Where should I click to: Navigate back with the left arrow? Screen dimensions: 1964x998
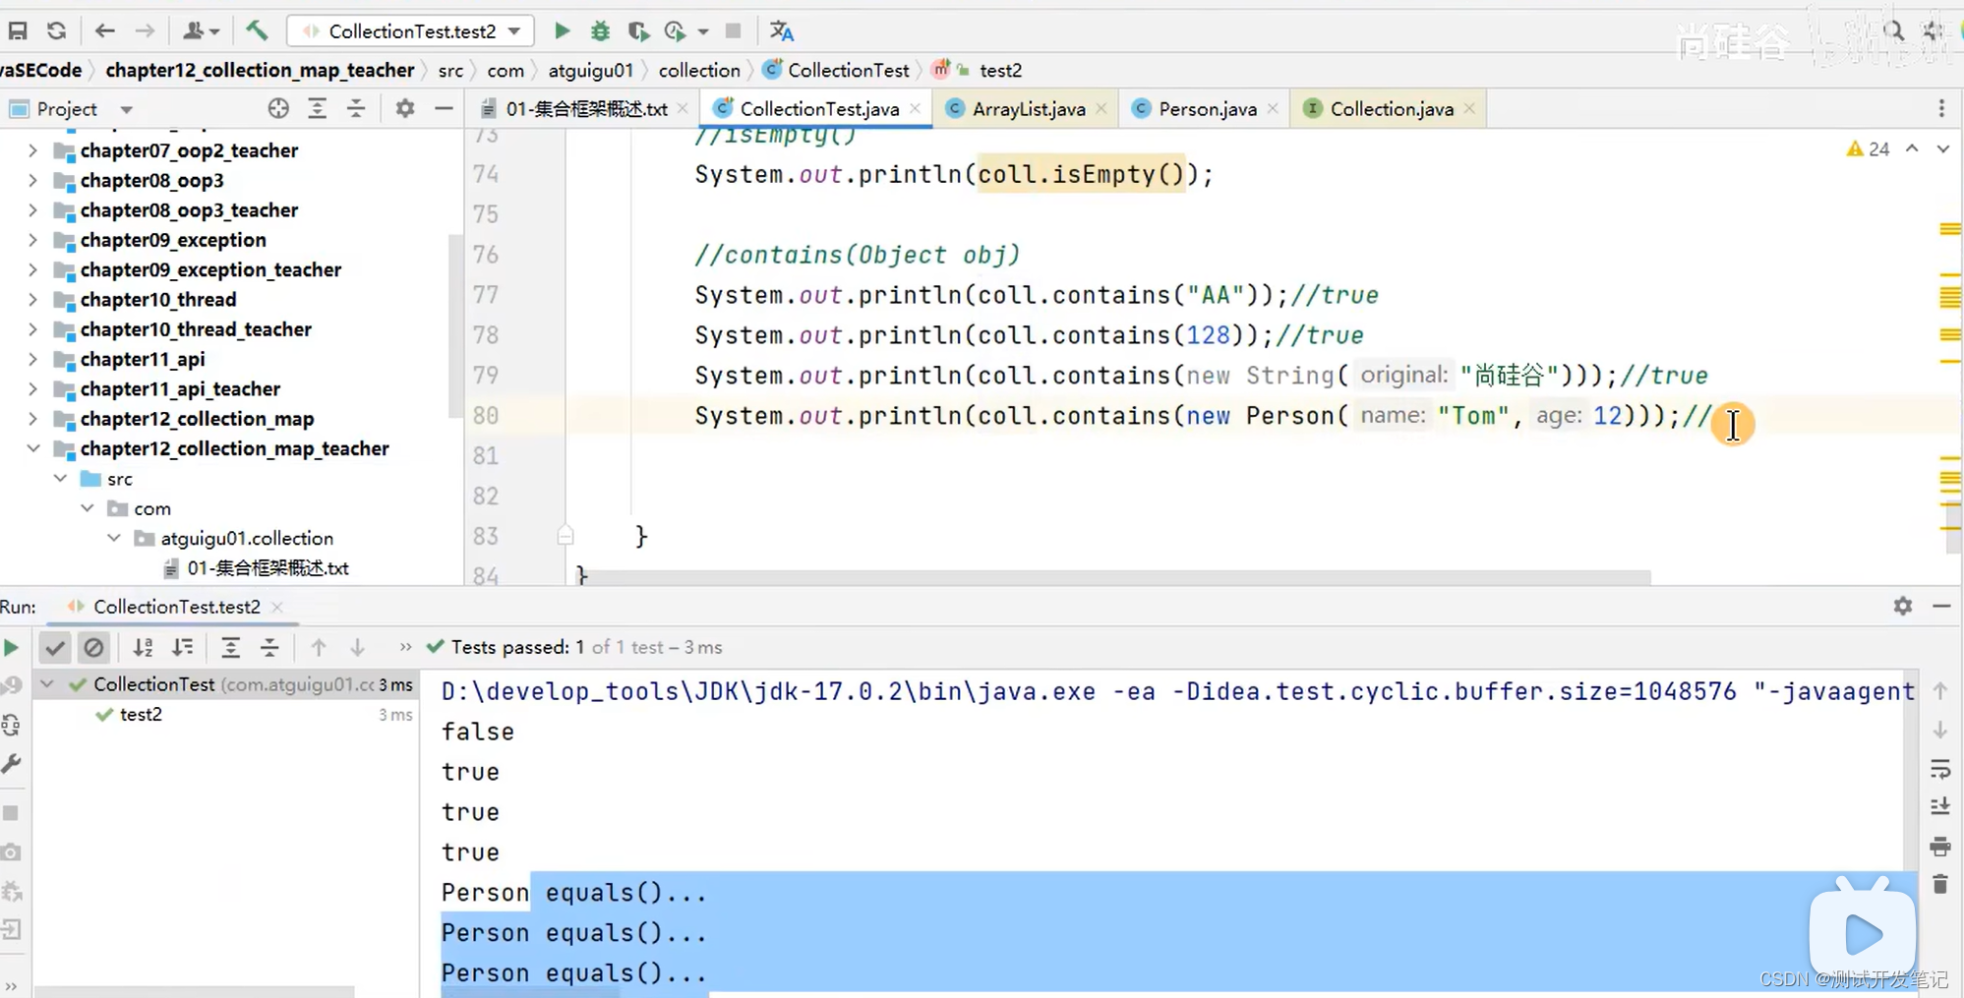105,30
